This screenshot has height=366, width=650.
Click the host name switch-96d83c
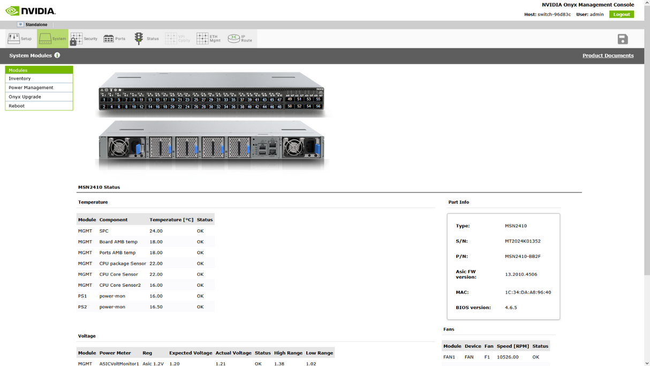pyautogui.click(x=554, y=14)
